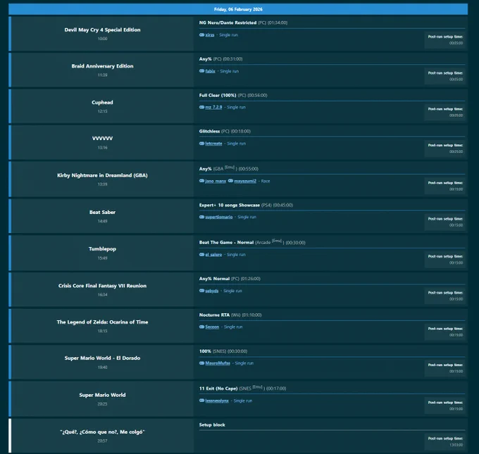
Task: Click the Glitchless category text
Action: point(209,132)
